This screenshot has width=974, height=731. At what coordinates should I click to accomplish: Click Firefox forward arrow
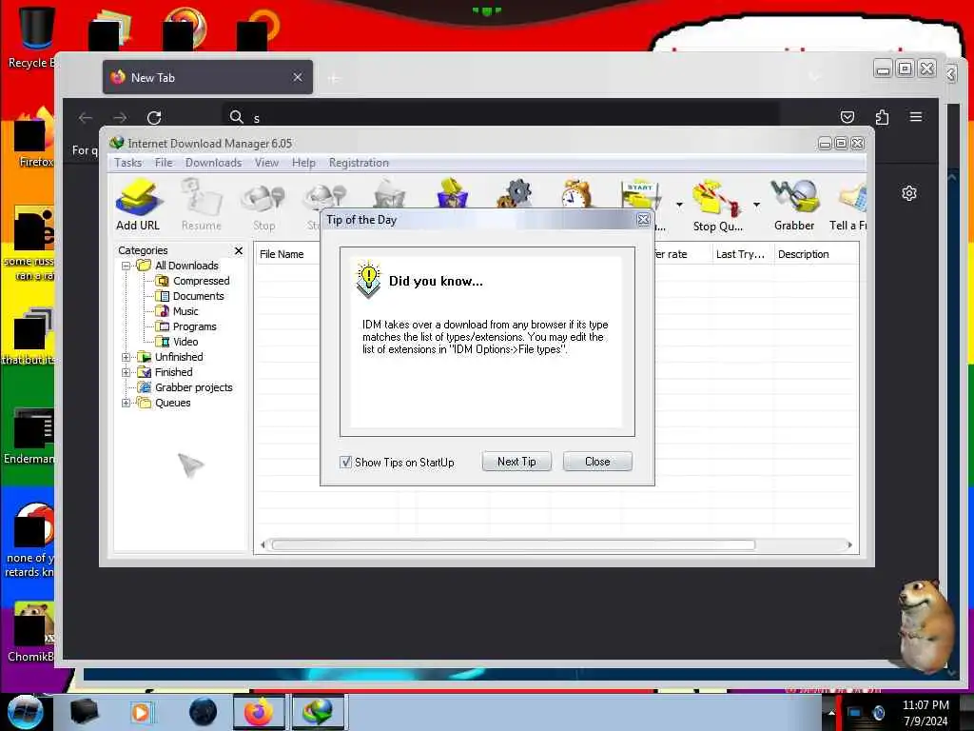120,117
